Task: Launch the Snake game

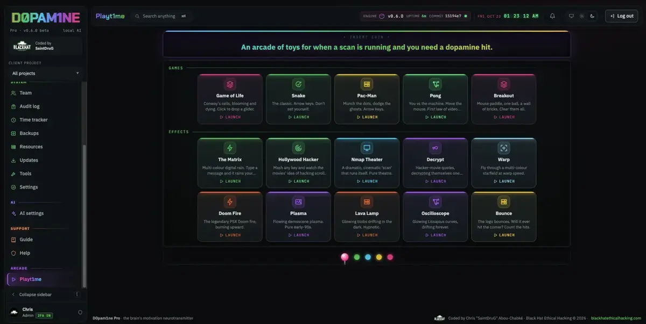Action: pyautogui.click(x=298, y=117)
